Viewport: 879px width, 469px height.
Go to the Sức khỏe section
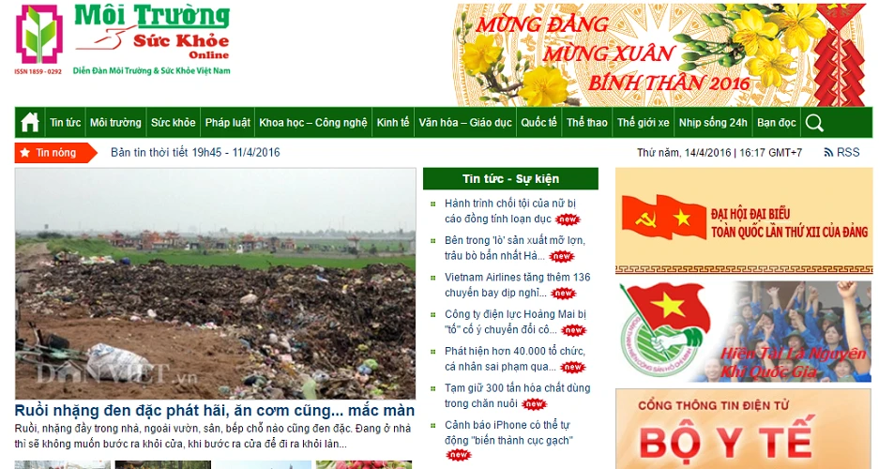pos(174,122)
